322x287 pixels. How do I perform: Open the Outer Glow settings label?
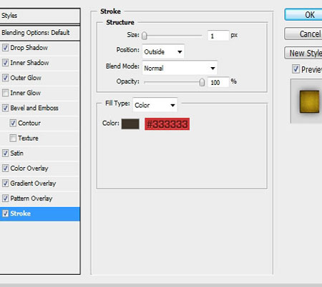26,78
